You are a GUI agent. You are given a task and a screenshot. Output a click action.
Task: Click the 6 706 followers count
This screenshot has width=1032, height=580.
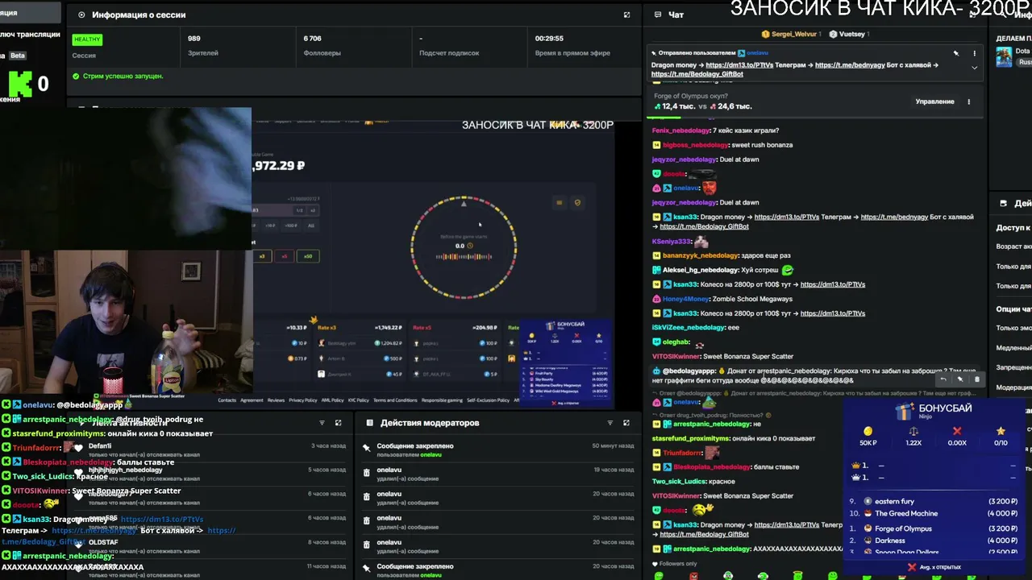(x=312, y=39)
